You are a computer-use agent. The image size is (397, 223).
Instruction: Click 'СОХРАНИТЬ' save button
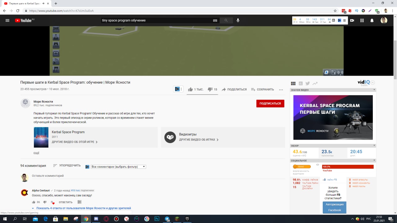pos(262,90)
